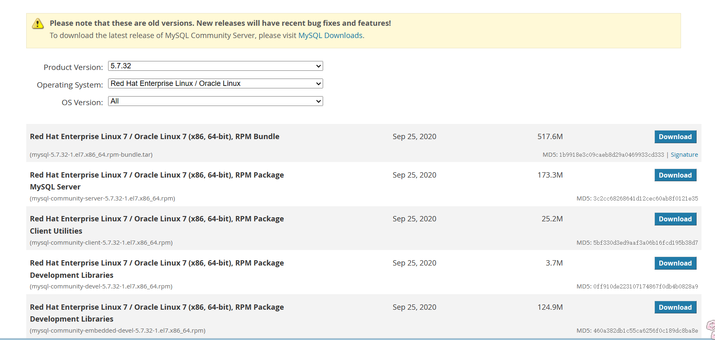Click the bold old versions warning heading

click(220, 23)
